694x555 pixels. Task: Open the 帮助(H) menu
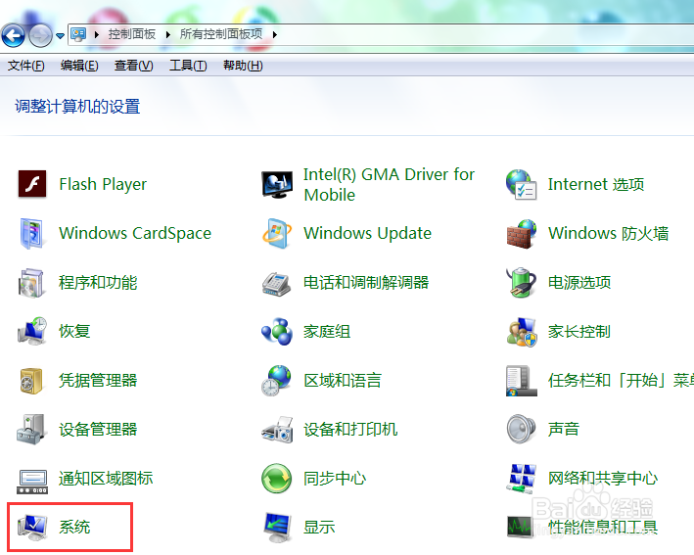click(x=243, y=66)
